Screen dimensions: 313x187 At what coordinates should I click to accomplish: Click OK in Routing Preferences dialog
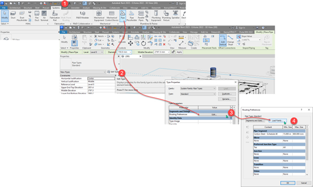click(x=288, y=183)
